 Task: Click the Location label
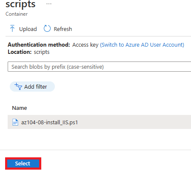[x=20, y=52]
